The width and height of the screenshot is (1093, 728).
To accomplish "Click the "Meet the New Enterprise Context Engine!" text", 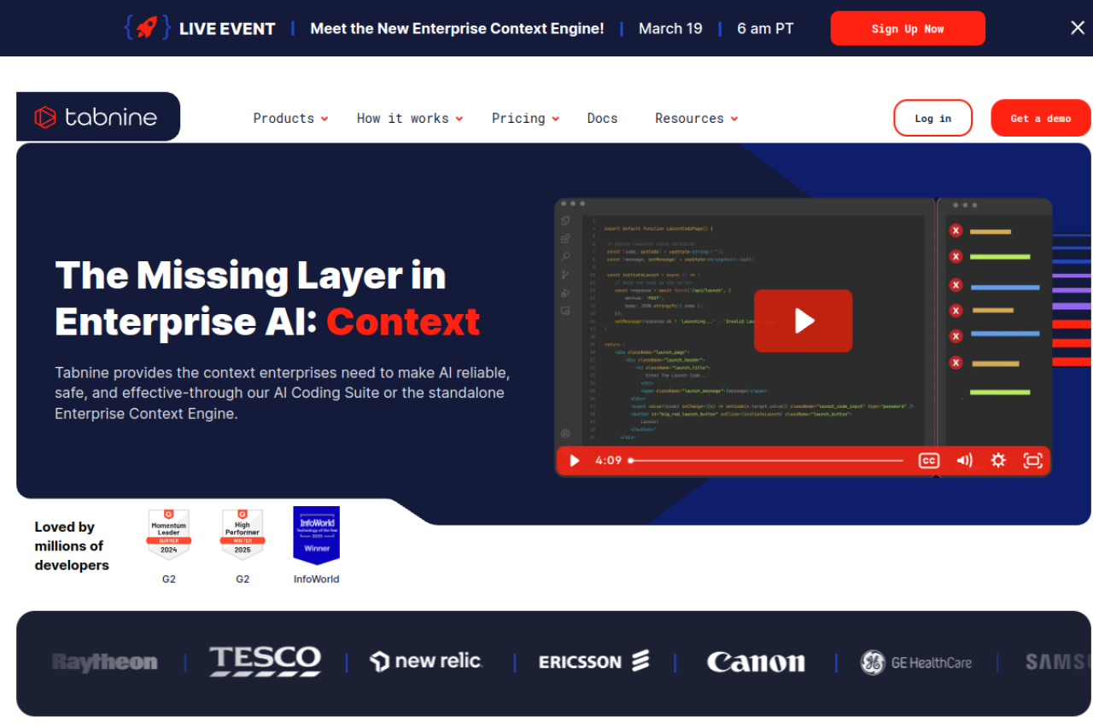I will pyautogui.click(x=457, y=28).
